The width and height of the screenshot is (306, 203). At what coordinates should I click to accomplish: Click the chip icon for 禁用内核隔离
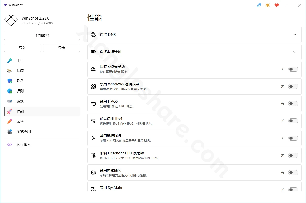point(93,173)
